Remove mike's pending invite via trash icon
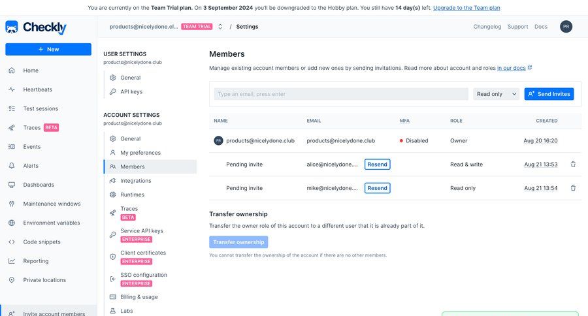 [573, 188]
